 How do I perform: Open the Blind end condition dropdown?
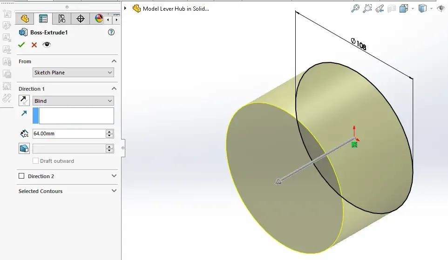(73, 101)
